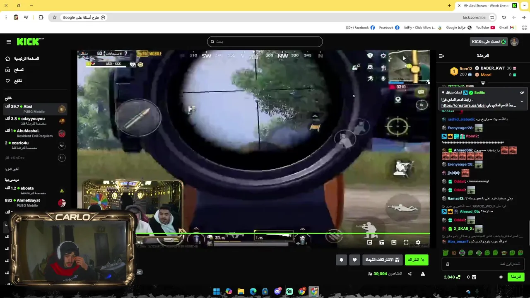Open the offline xKnDrx channel
This screenshot has height=298, width=530.
pos(35,158)
